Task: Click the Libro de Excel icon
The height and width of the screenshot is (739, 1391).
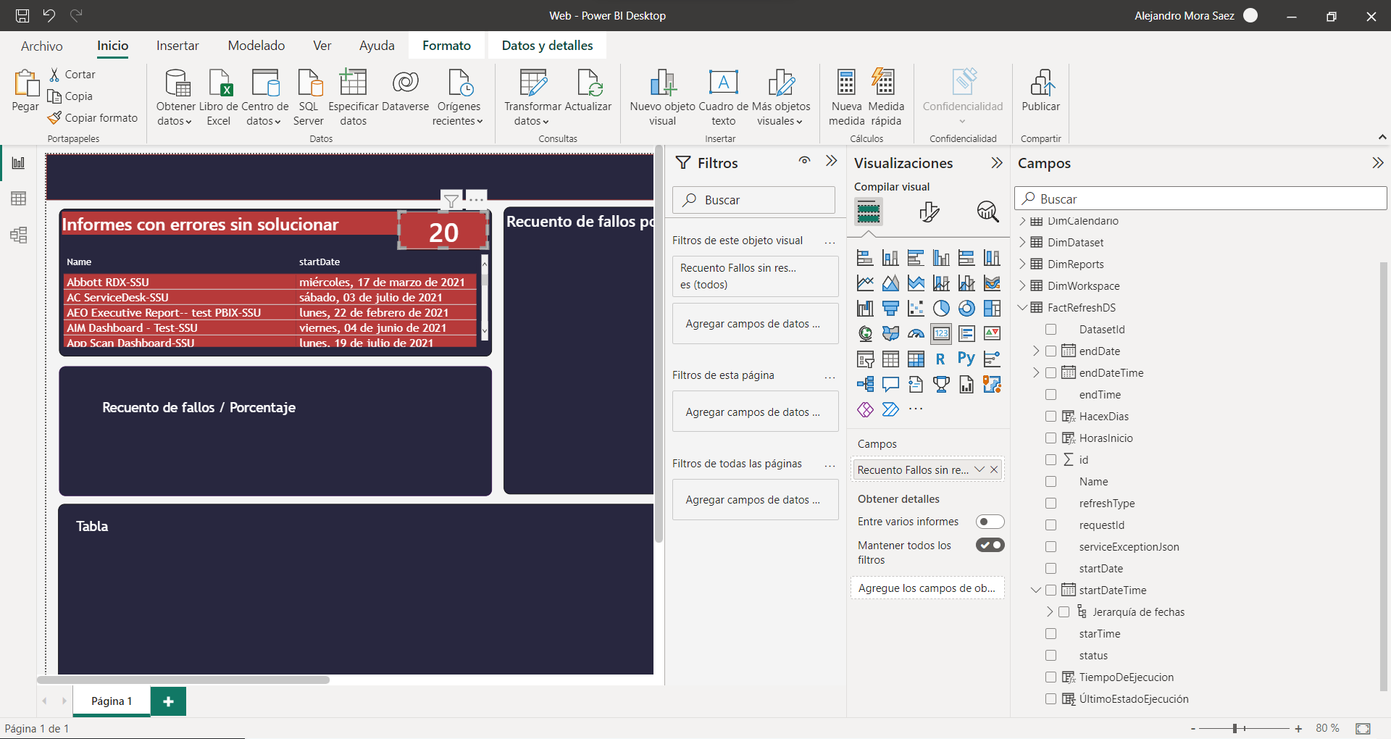Action: (x=219, y=84)
